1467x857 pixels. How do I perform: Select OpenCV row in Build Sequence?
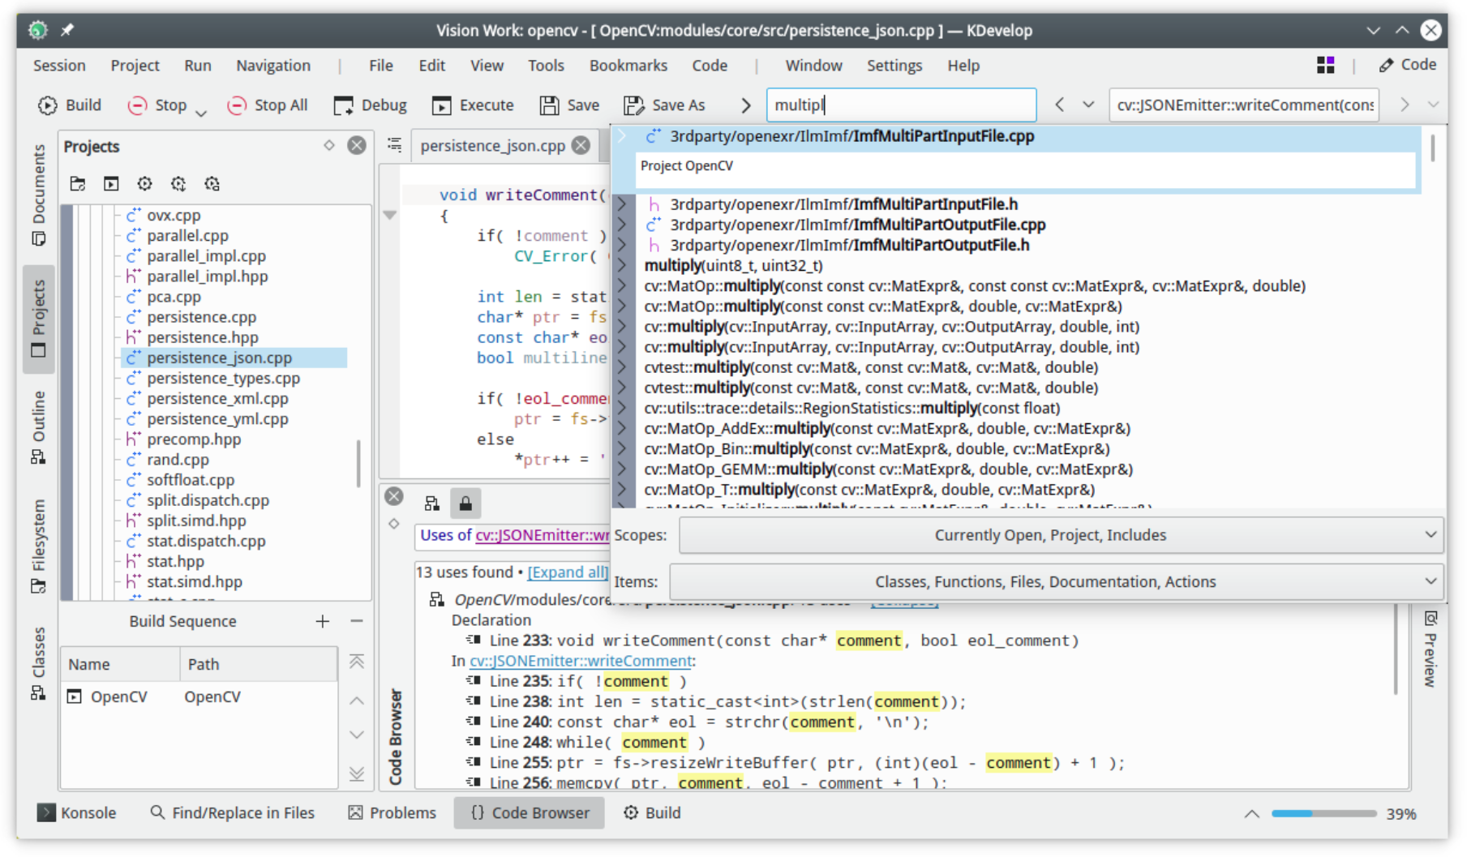pos(199,696)
